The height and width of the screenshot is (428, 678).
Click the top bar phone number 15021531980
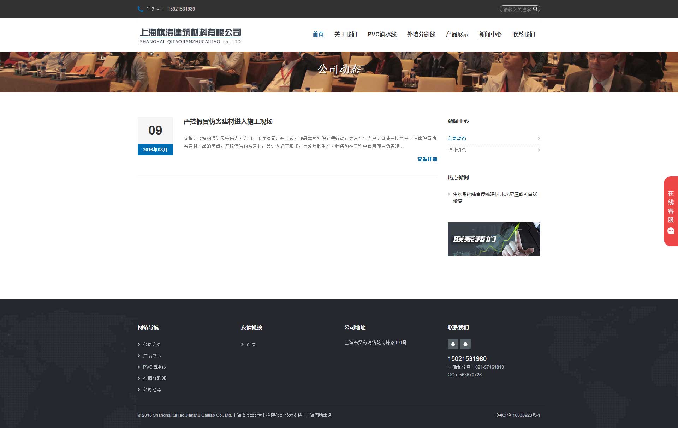[181, 9]
